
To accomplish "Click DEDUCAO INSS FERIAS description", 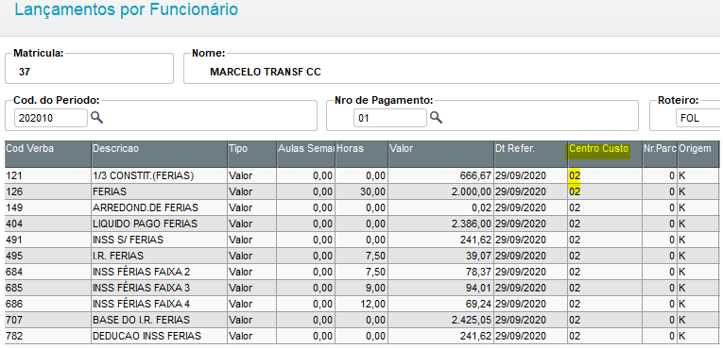I will [x=160, y=336].
